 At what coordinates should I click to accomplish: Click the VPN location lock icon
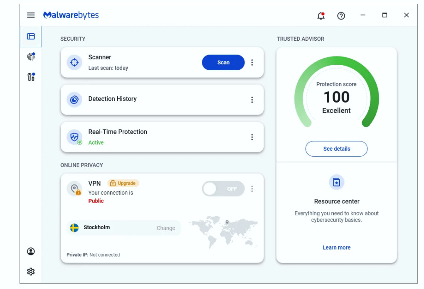click(x=74, y=189)
